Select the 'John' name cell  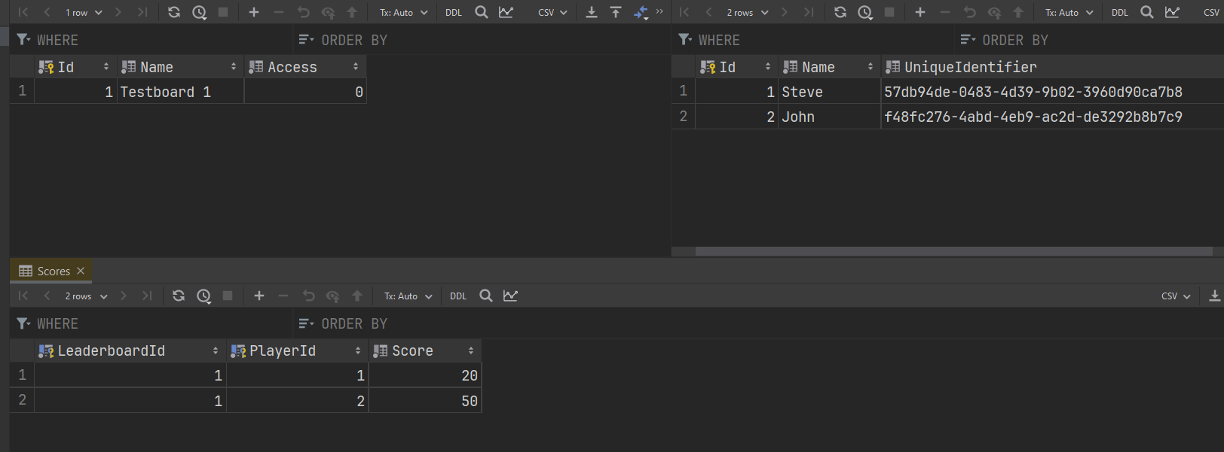point(829,117)
